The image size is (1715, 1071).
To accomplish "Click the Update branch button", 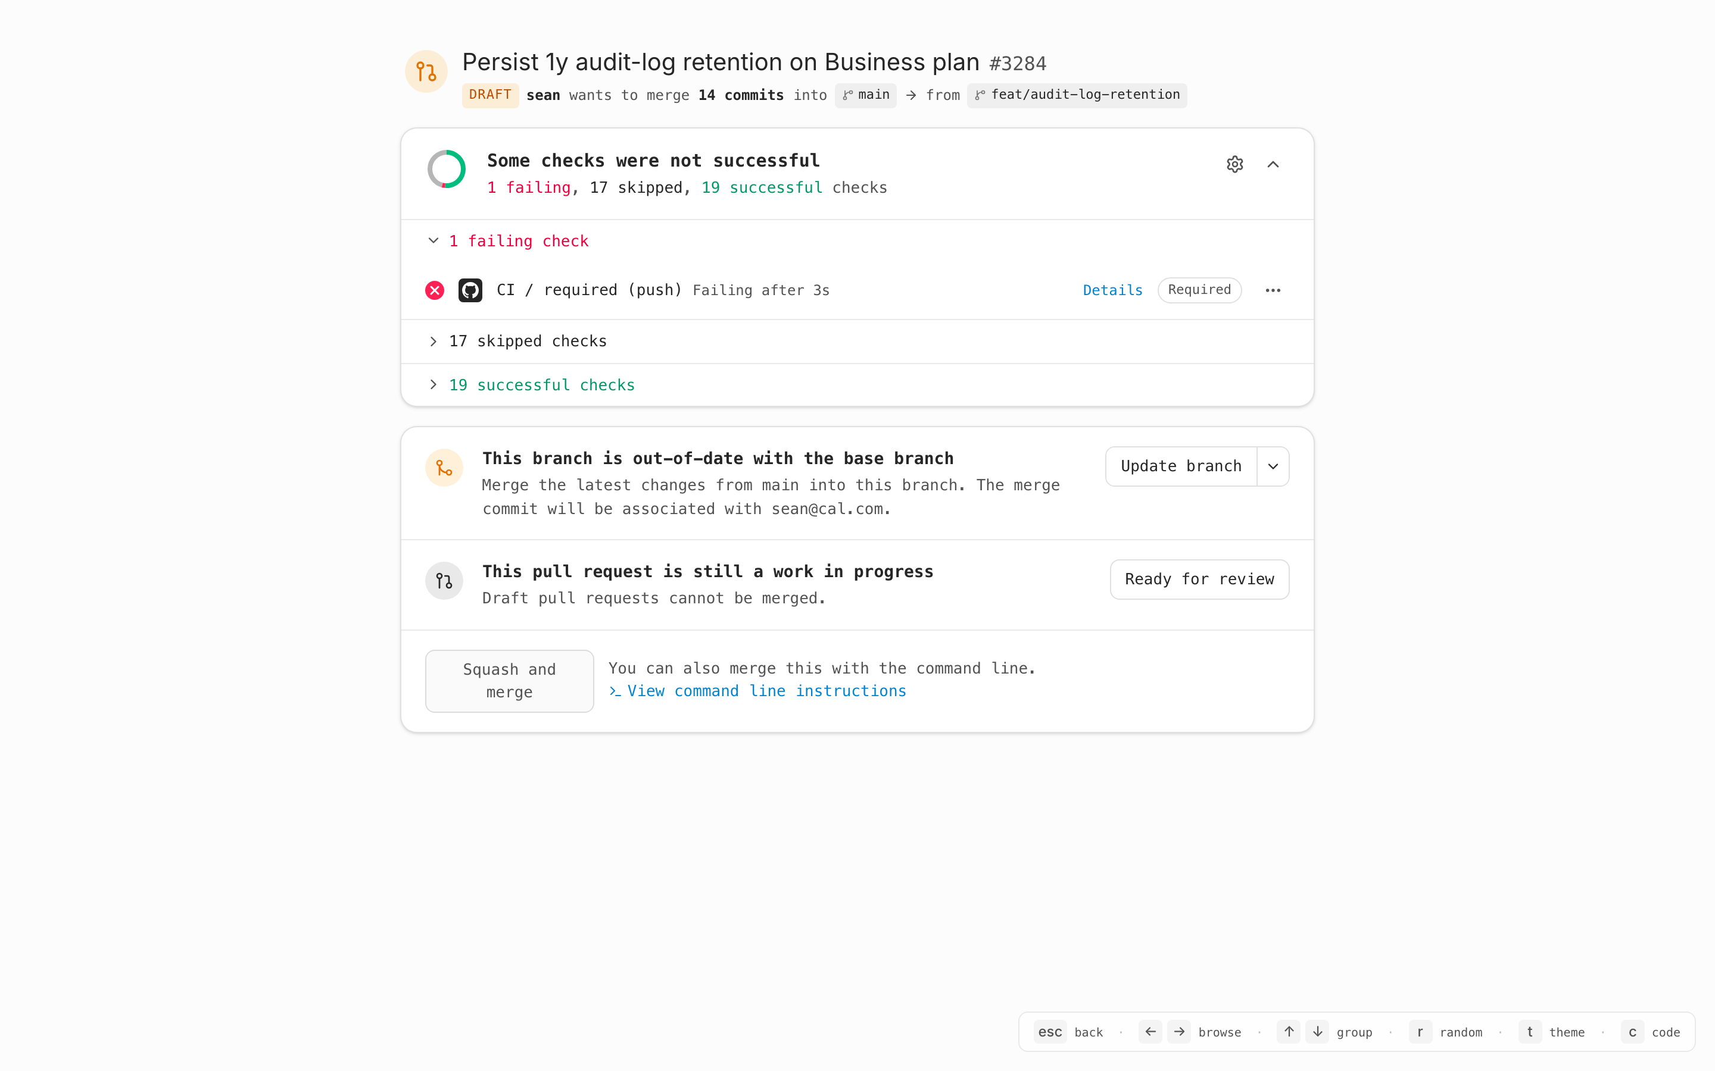I will pyautogui.click(x=1181, y=466).
